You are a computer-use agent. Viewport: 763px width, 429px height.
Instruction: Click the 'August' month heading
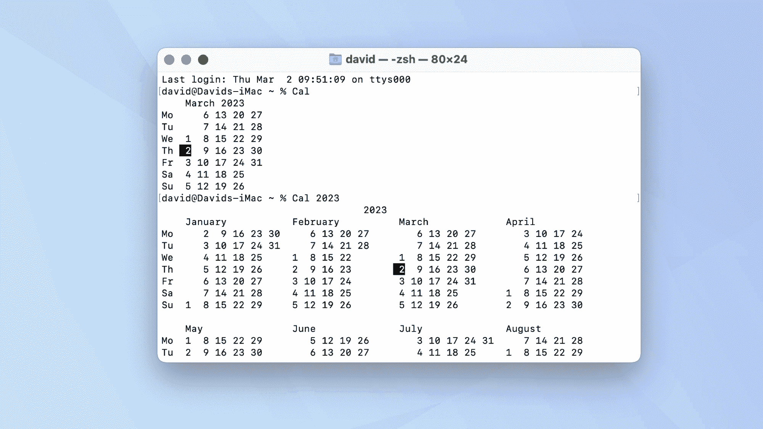click(x=523, y=329)
